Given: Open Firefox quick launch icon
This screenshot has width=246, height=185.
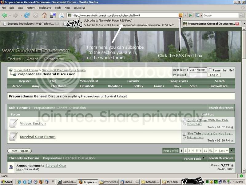Looking at the screenshot, I should pos(41,182).
